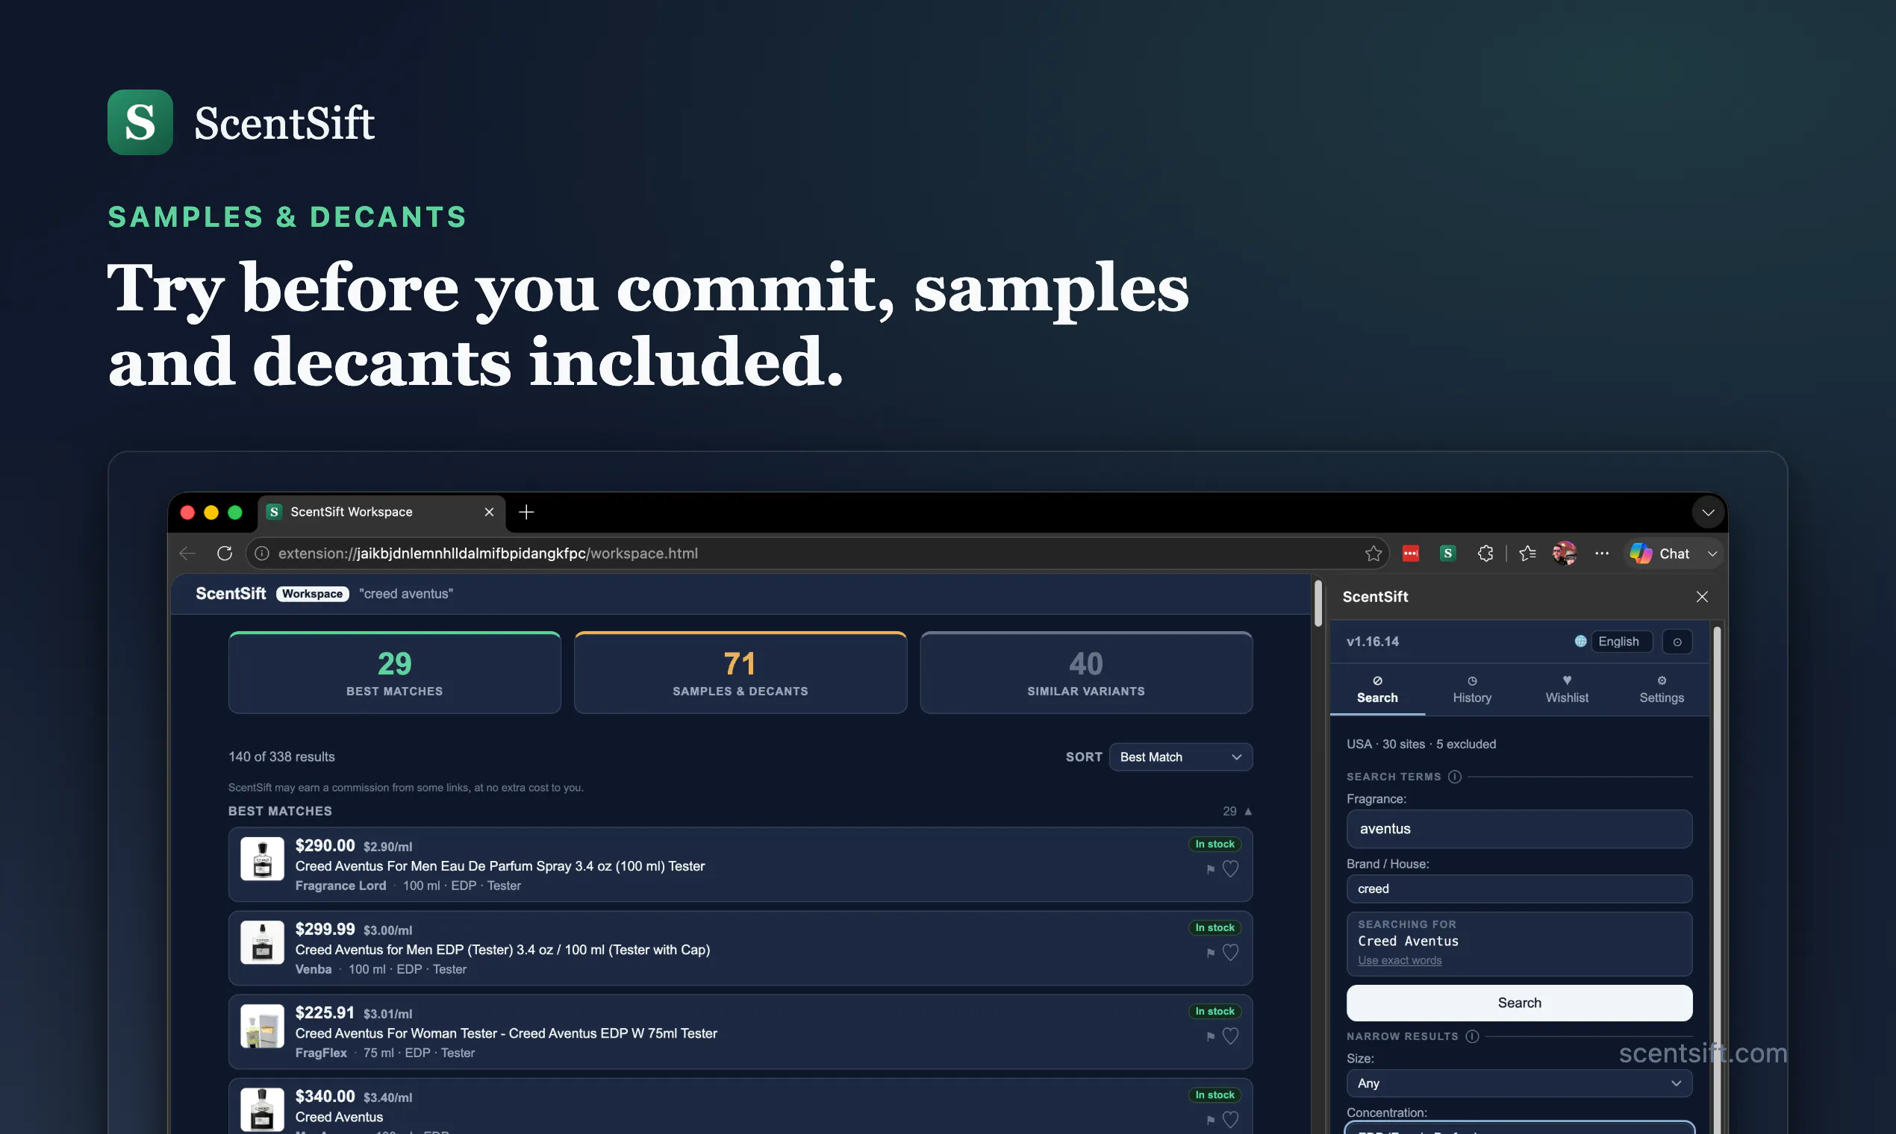Bookmark page with the address bar star
The image size is (1896, 1134).
tap(1373, 554)
